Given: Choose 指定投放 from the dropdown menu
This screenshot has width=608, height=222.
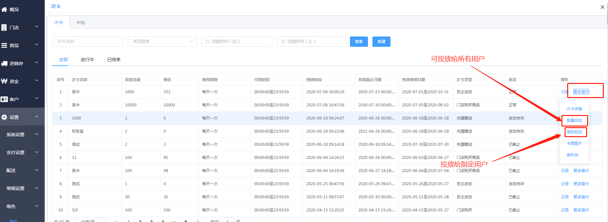Looking at the screenshot, I should coord(574,132).
